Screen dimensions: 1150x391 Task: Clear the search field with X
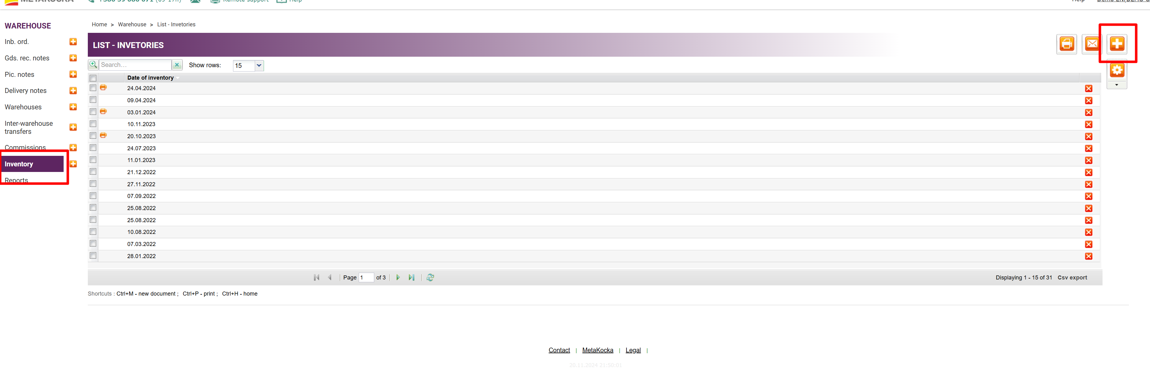click(177, 65)
